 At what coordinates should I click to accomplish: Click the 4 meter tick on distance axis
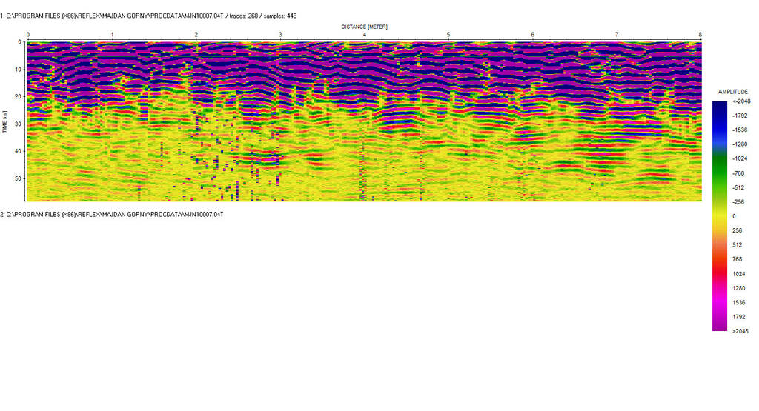pos(364,35)
